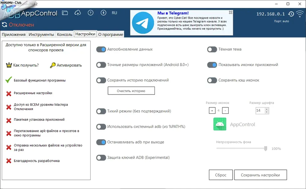Click the 192.168.0.1 IP address field
The image size is (306, 189).
(271, 14)
